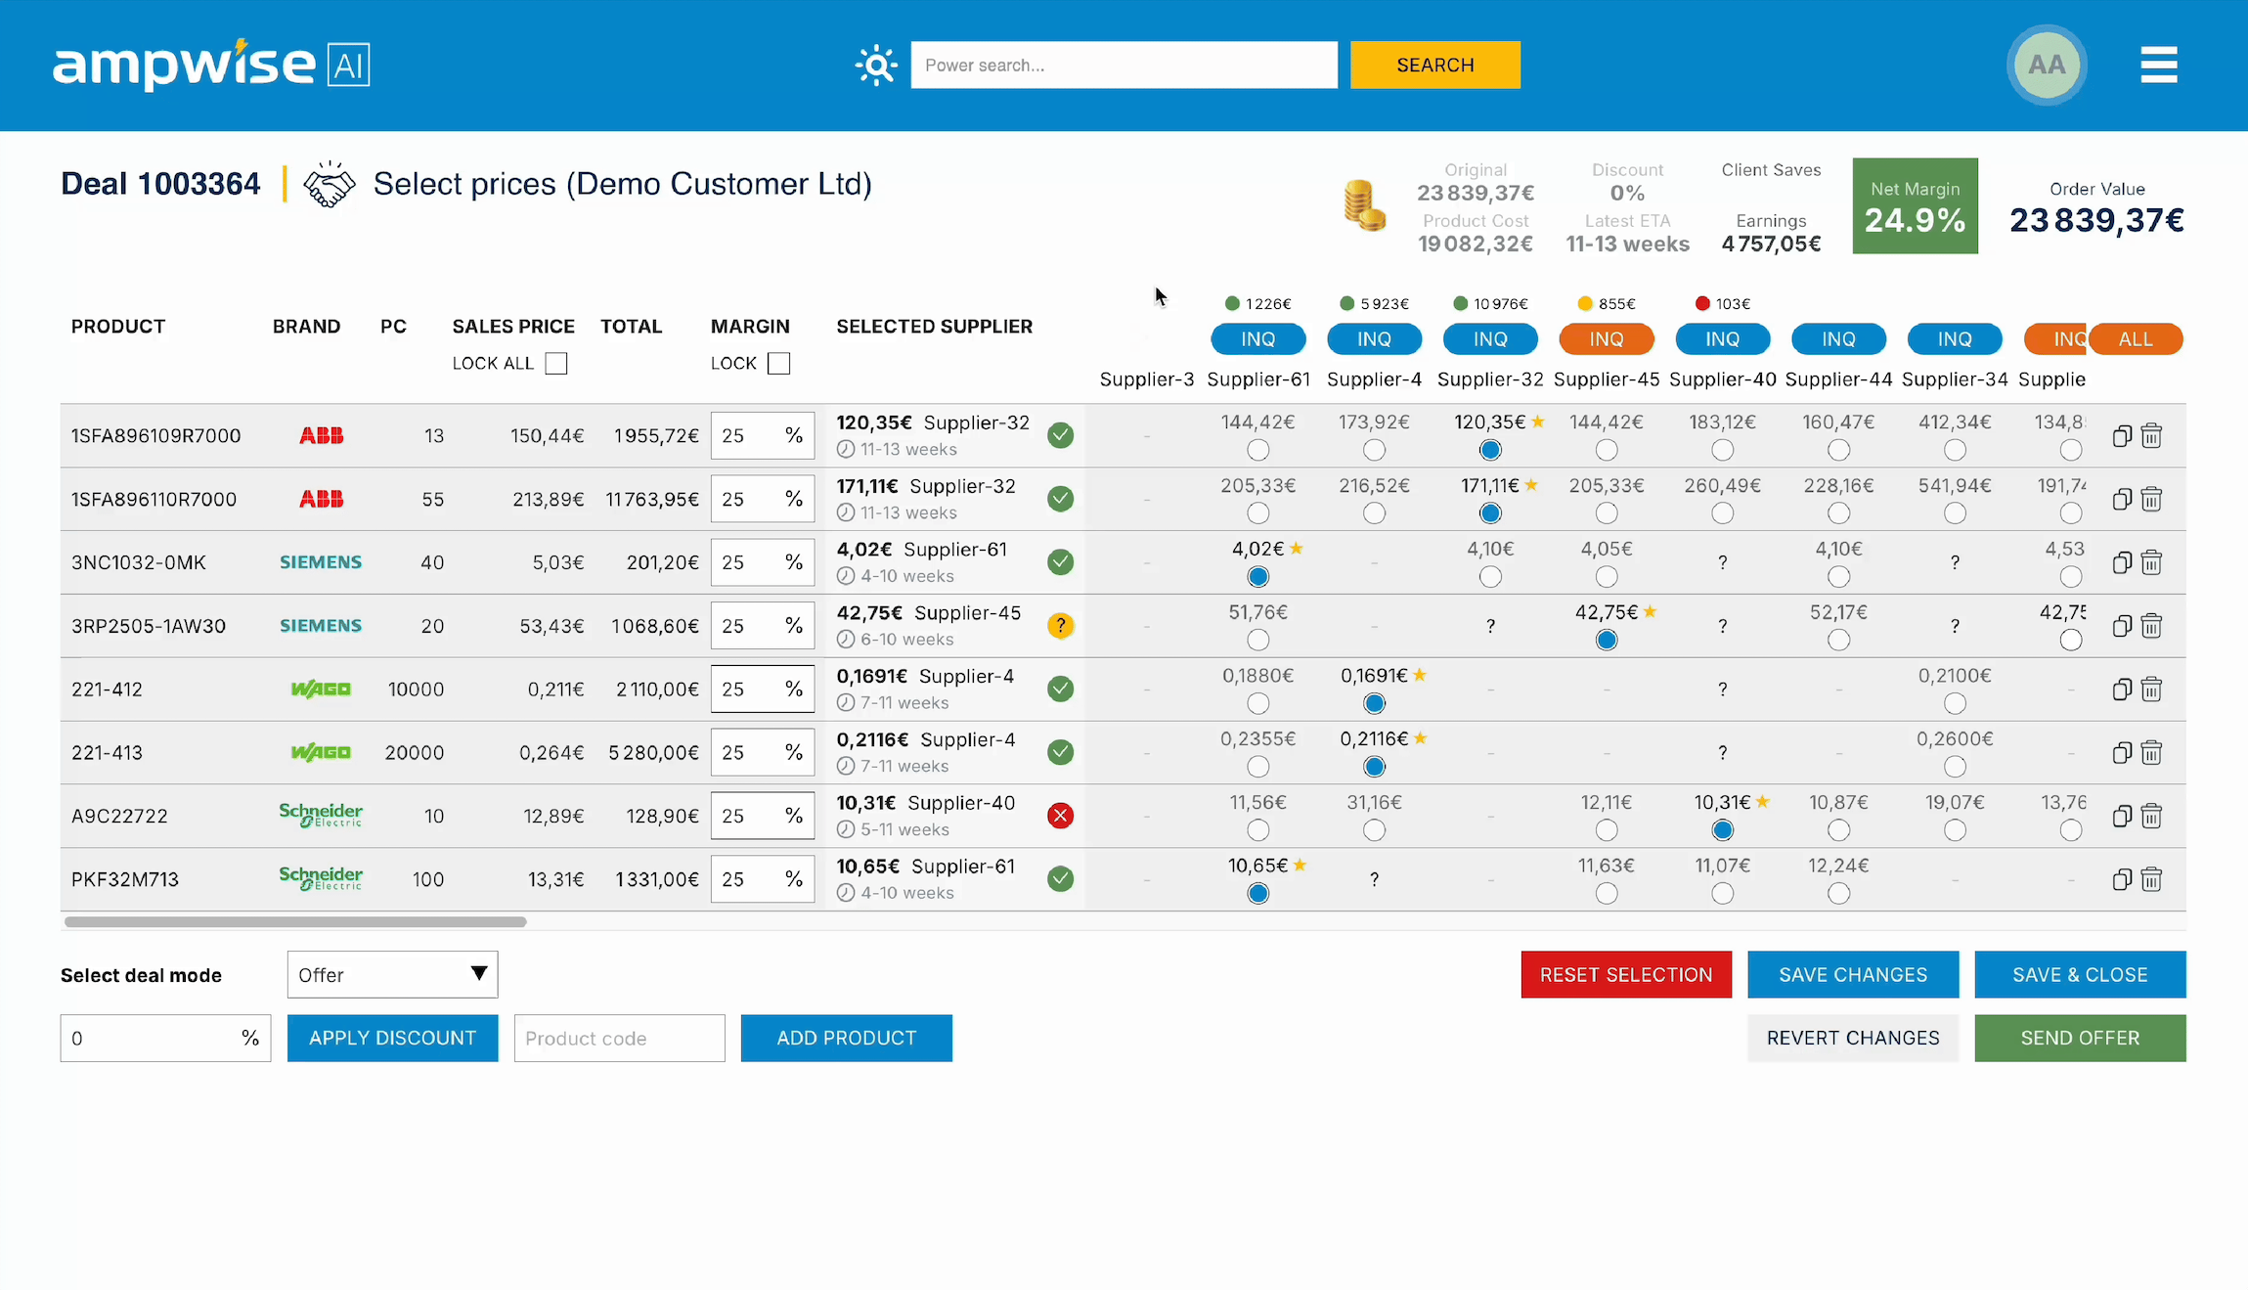Viewport: 2248px width, 1290px height.
Task: Click the green checkmark on the 1SFA896110R7000 row
Action: coord(1060,499)
